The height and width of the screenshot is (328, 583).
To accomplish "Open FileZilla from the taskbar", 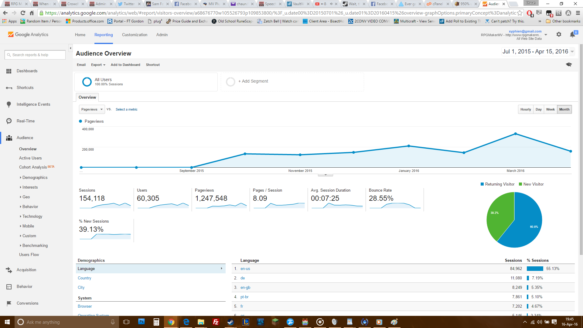I will click(216, 322).
